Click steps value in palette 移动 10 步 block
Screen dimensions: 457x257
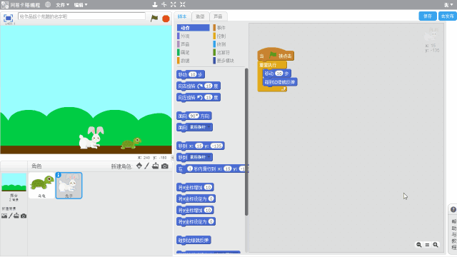tap(193, 74)
